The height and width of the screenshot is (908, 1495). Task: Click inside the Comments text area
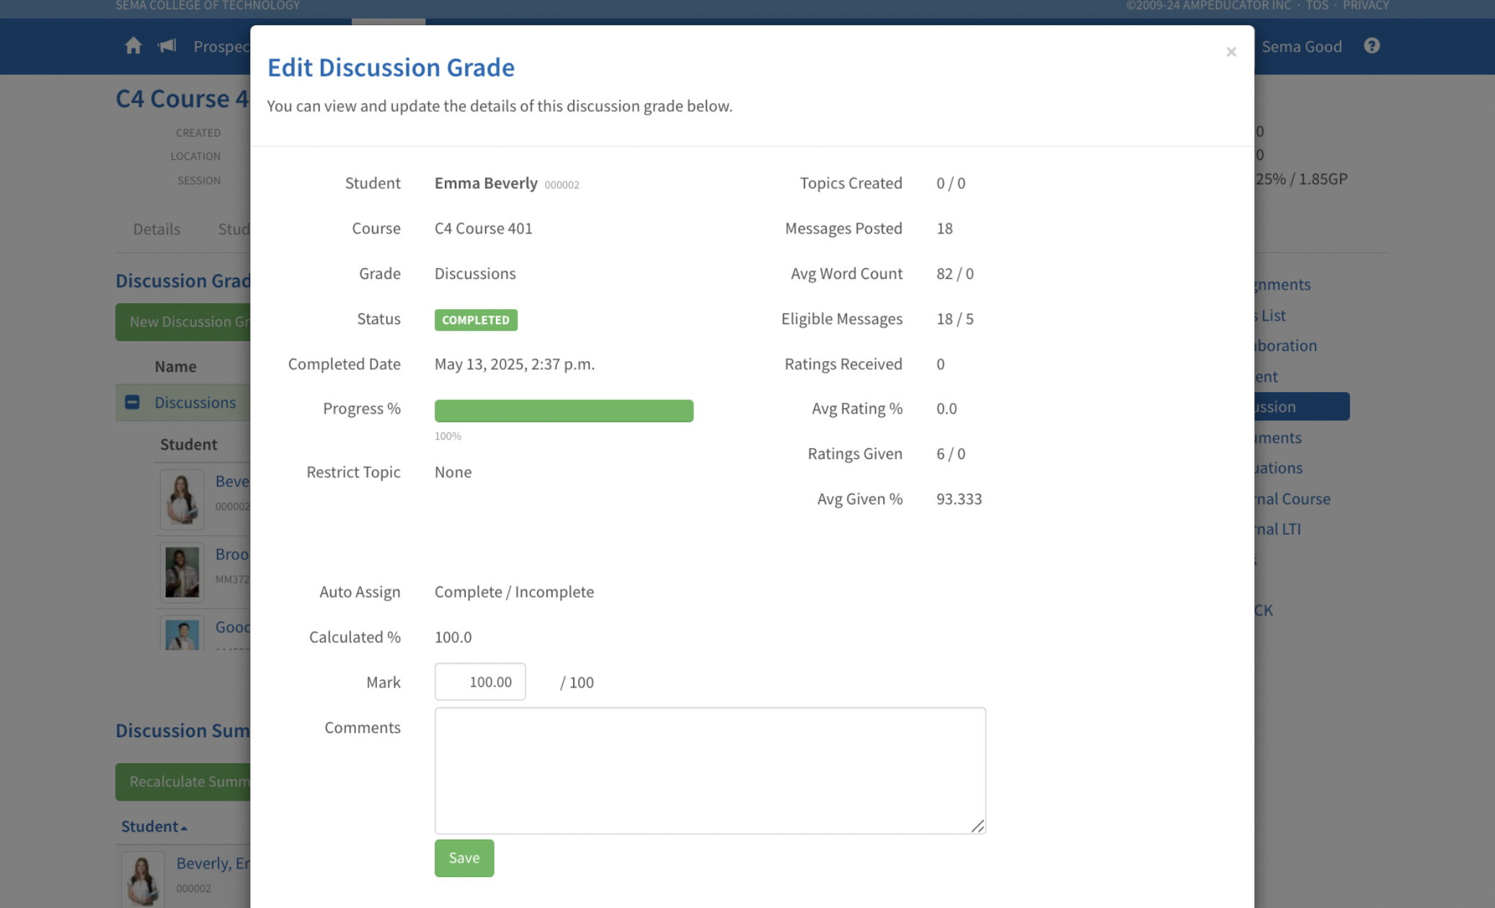(x=709, y=770)
